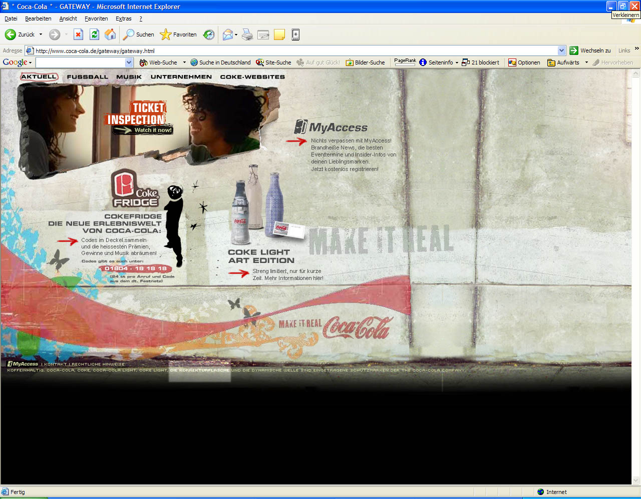
Task: Open Google toolbar Optionen
Action: [524, 62]
